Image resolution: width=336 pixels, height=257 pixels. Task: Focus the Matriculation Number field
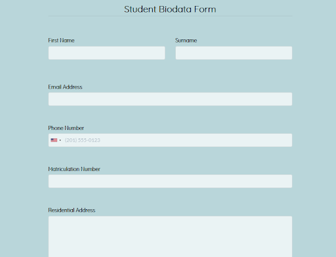(170, 181)
